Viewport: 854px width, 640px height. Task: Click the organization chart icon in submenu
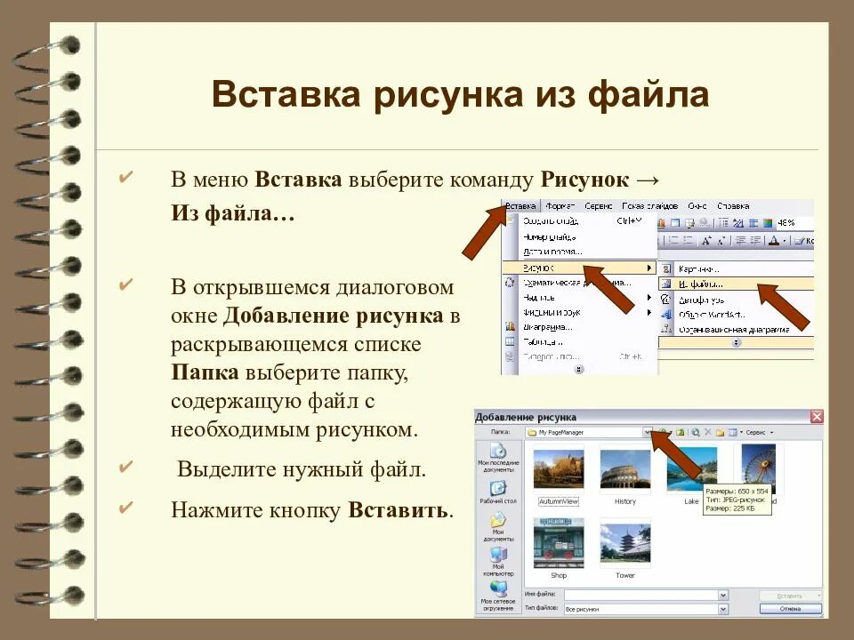[x=666, y=329]
